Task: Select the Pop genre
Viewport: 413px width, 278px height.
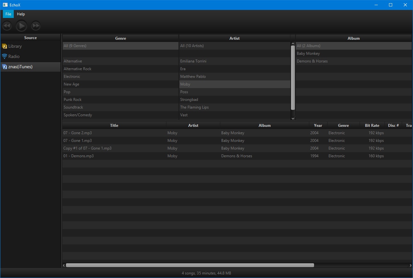Action: point(120,92)
